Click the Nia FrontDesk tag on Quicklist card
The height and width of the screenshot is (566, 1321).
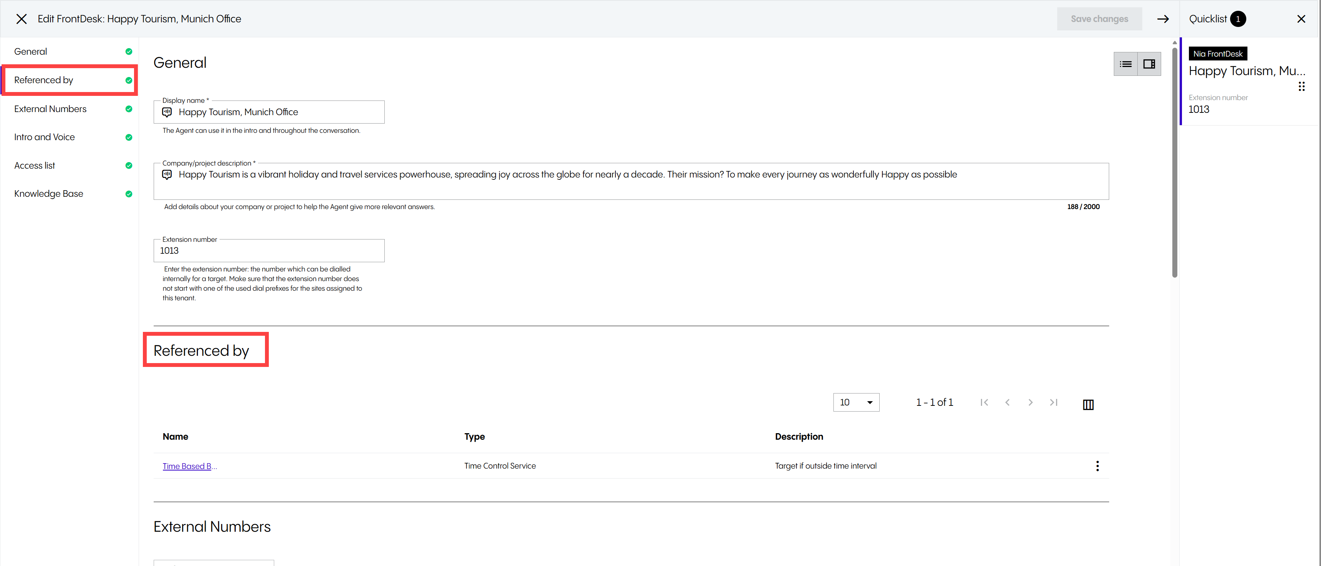coord(1217,54)
